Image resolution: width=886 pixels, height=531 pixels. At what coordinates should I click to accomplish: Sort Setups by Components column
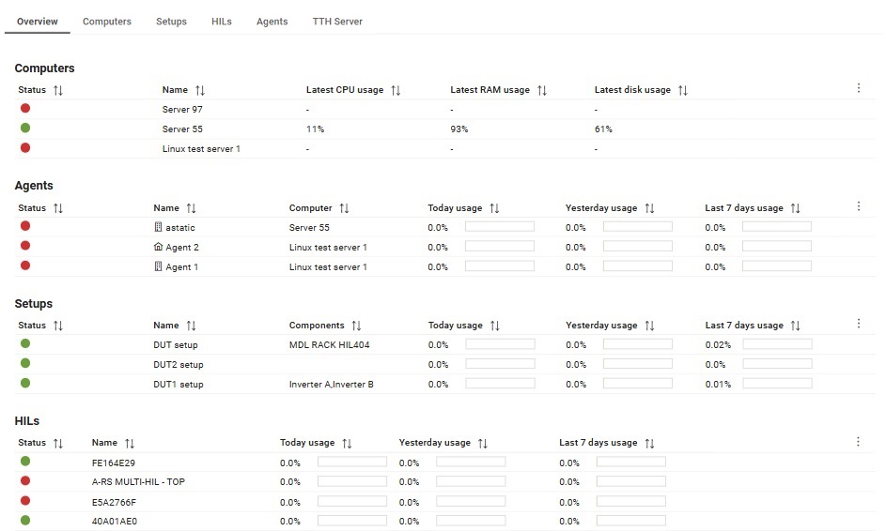pyautogui.click(x=356, y=326)
